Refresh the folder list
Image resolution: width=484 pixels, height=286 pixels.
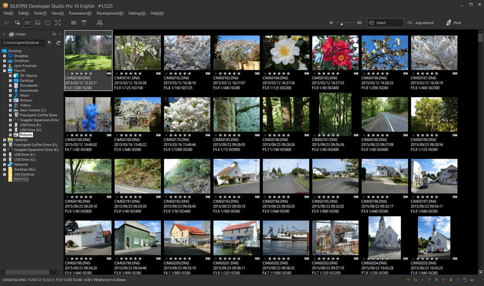click(59, 42)
